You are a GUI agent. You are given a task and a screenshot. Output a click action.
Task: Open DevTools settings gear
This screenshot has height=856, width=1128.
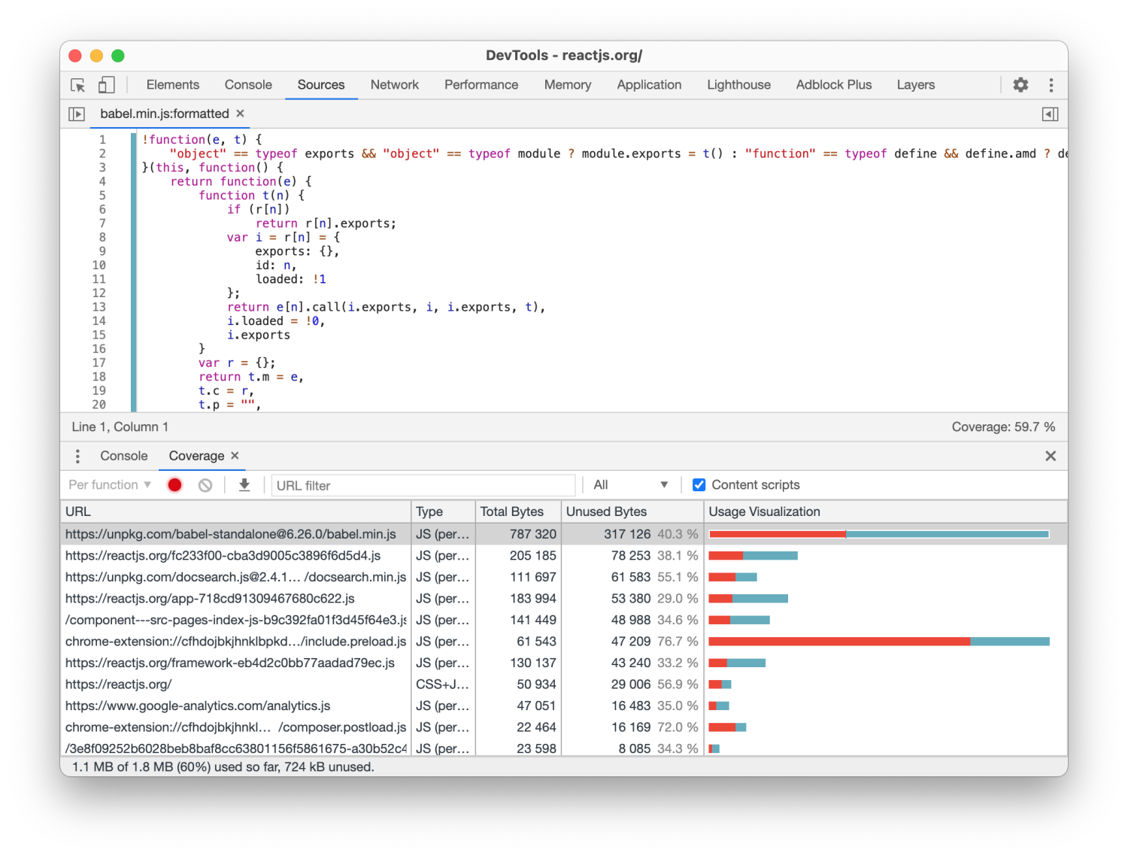(x=1020, y=85)
